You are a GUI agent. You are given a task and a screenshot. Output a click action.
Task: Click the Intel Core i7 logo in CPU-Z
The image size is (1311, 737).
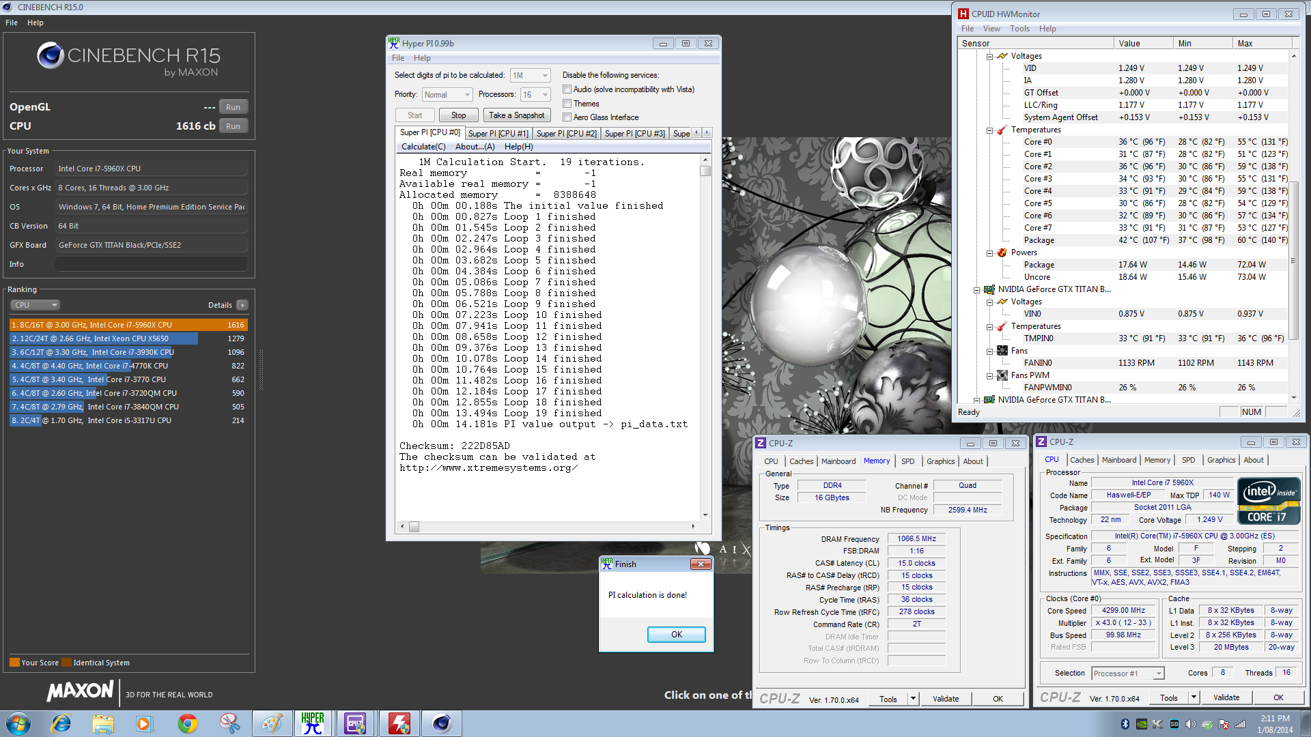(1268, 500)
